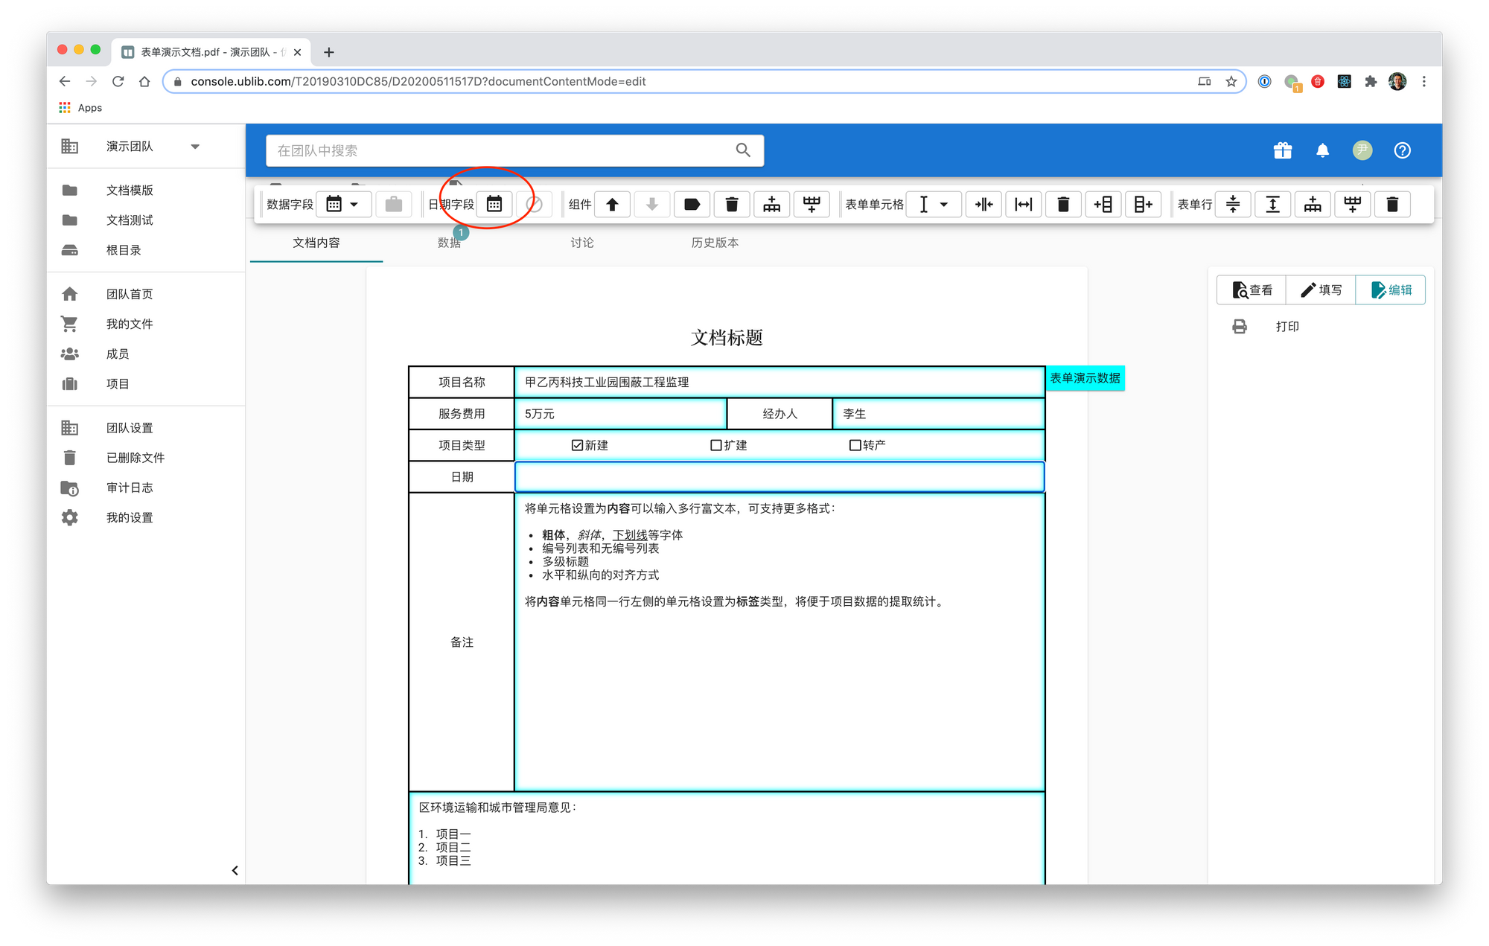This screenshot has height=946, width=1489.
Task: Click the 日期字段 calendar icon
Action: [494, 204]
